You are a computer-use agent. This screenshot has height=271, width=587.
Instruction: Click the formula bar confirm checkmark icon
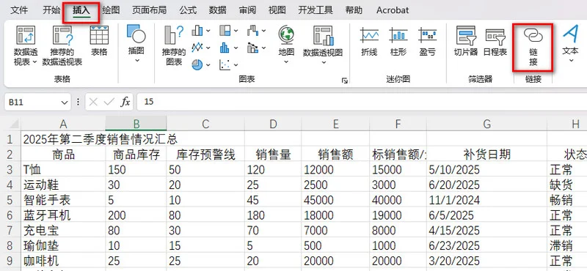[x=109, y=102]
